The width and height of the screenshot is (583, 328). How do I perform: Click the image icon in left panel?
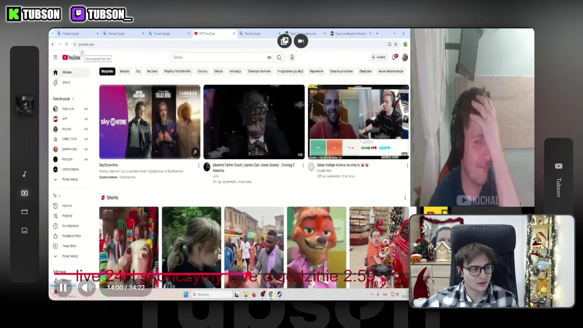click(25, 231)
